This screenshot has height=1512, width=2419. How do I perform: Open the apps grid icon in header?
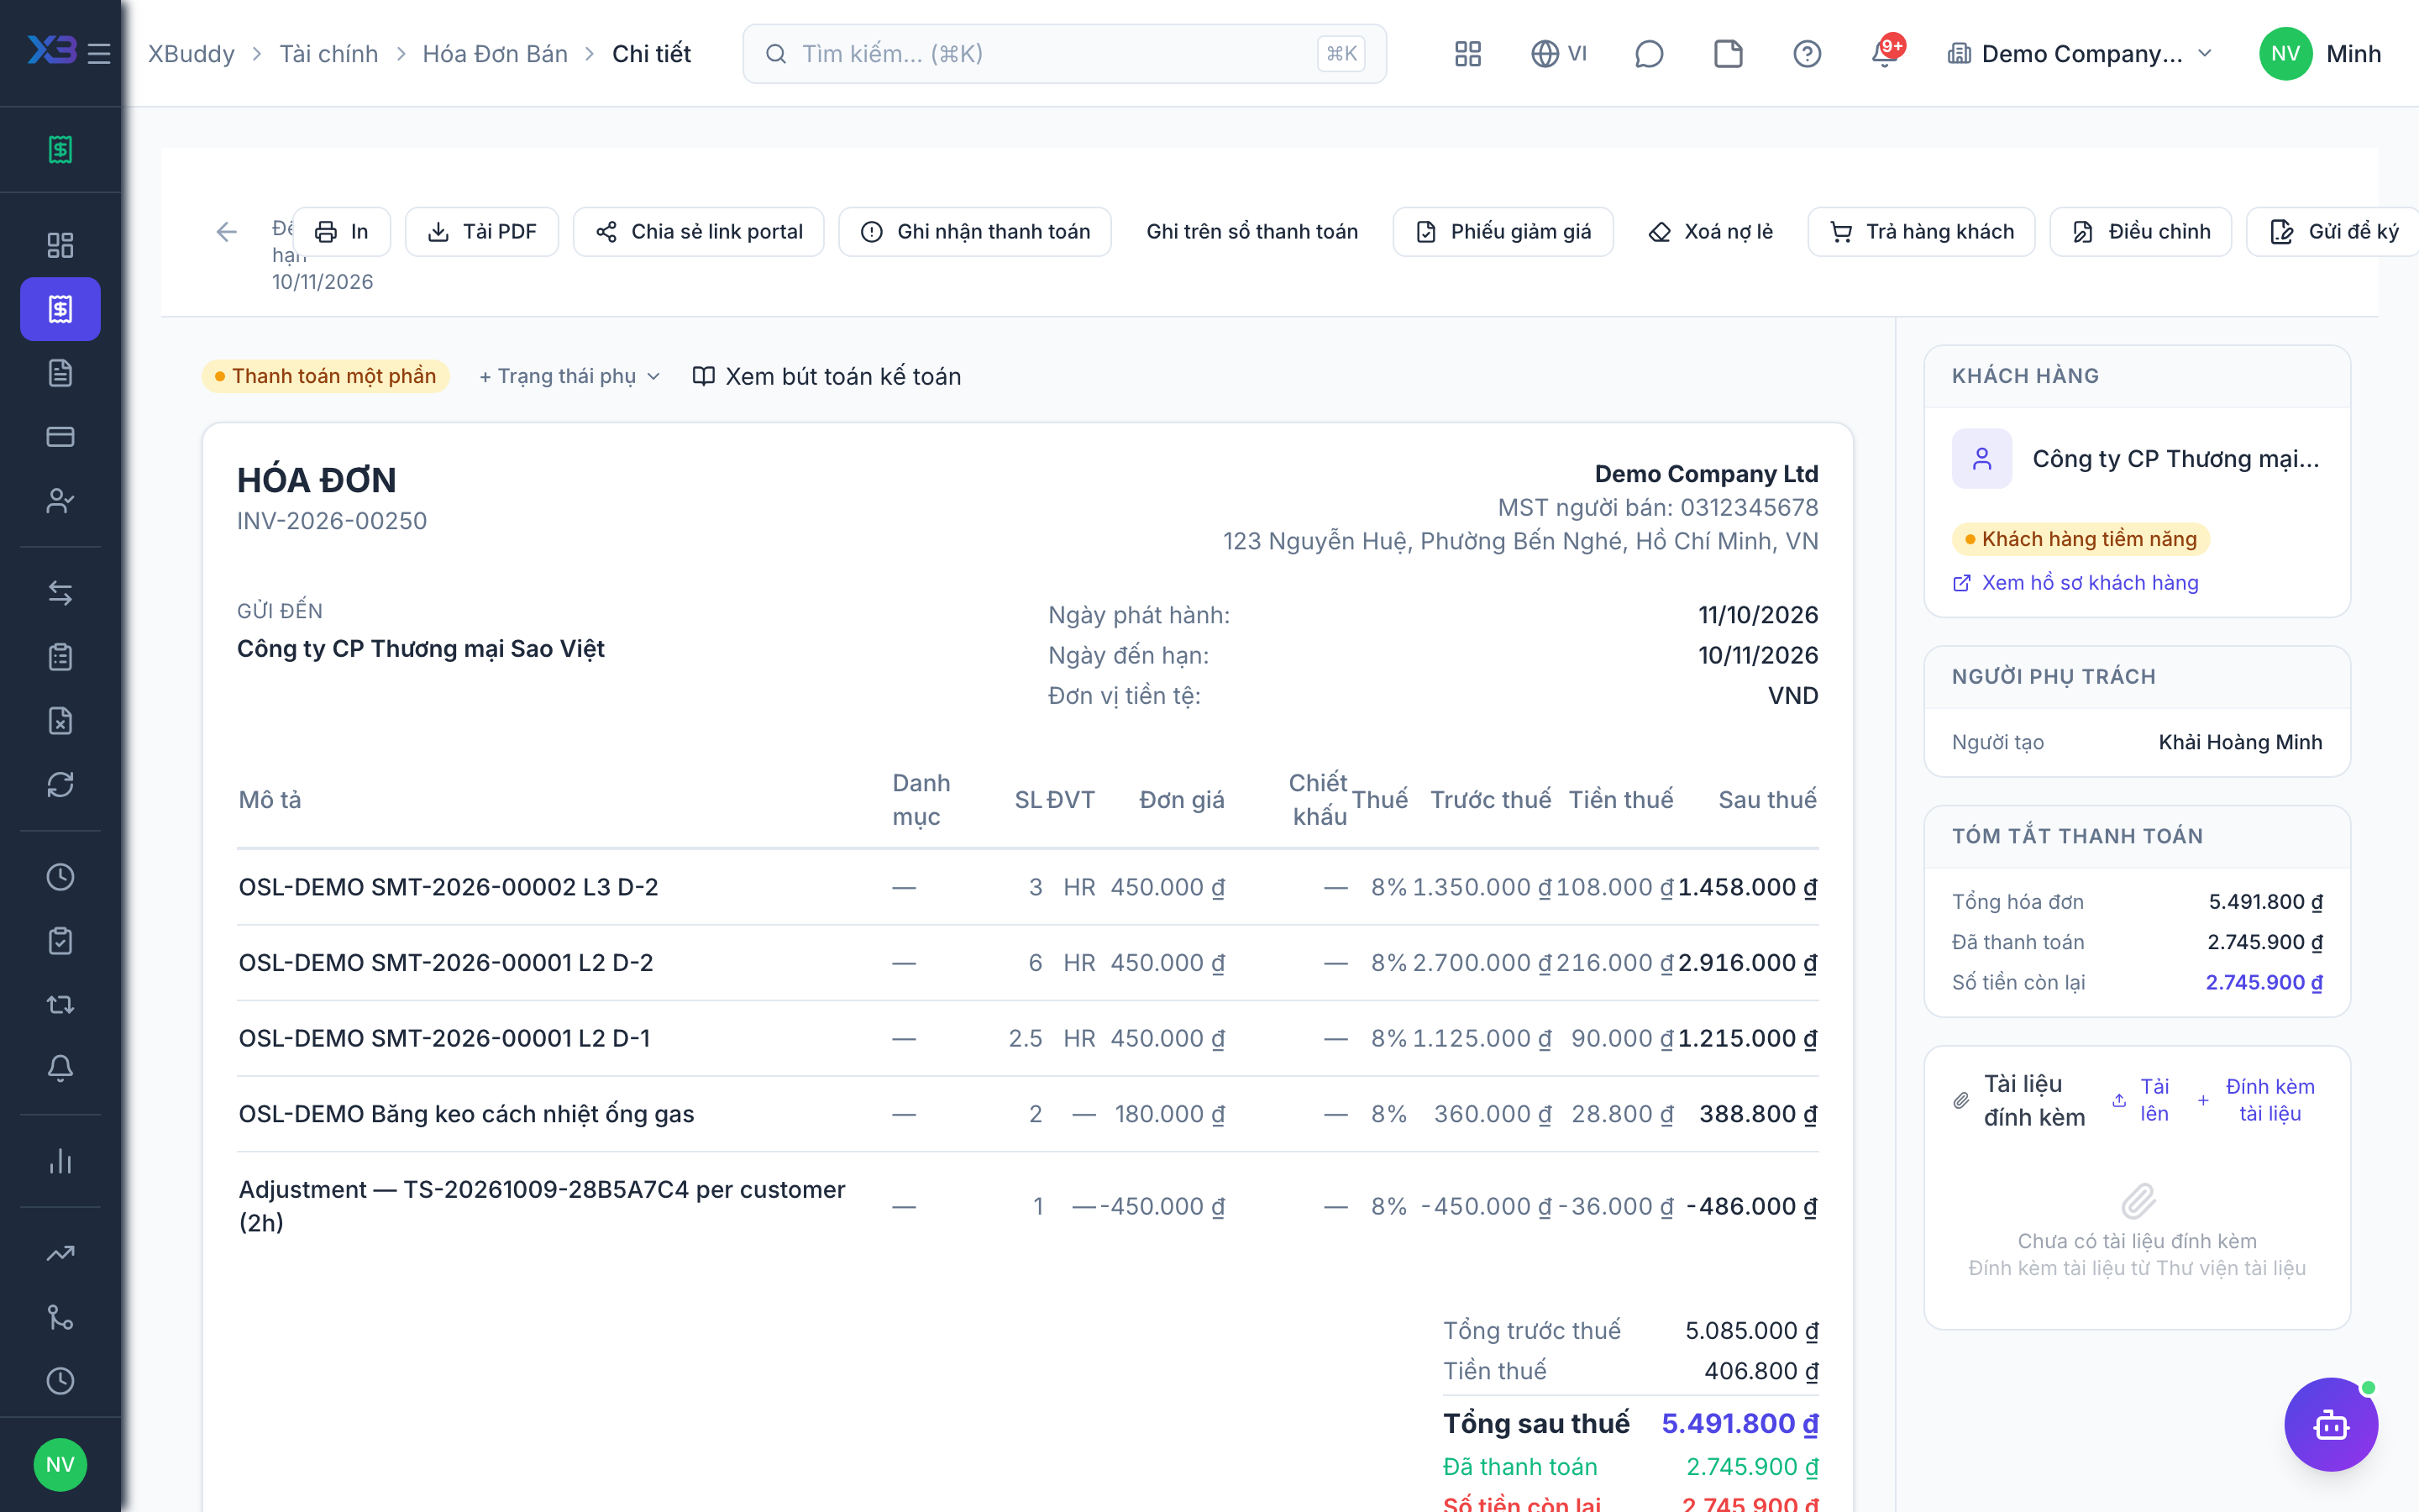click(x=1467, y=54)
